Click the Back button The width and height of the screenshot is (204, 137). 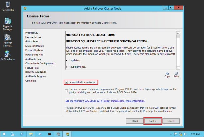pyautogui.click(x=135, y=121)
